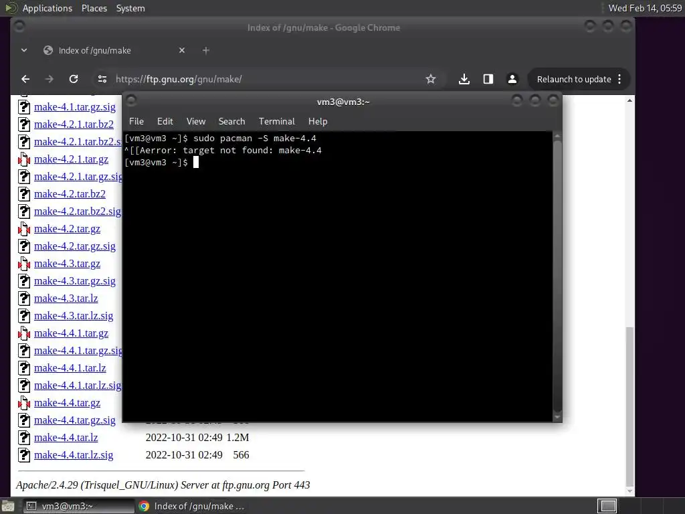This screenshot has width=685, height=514.
Task: Open the System menu
Action: (130, 8)
